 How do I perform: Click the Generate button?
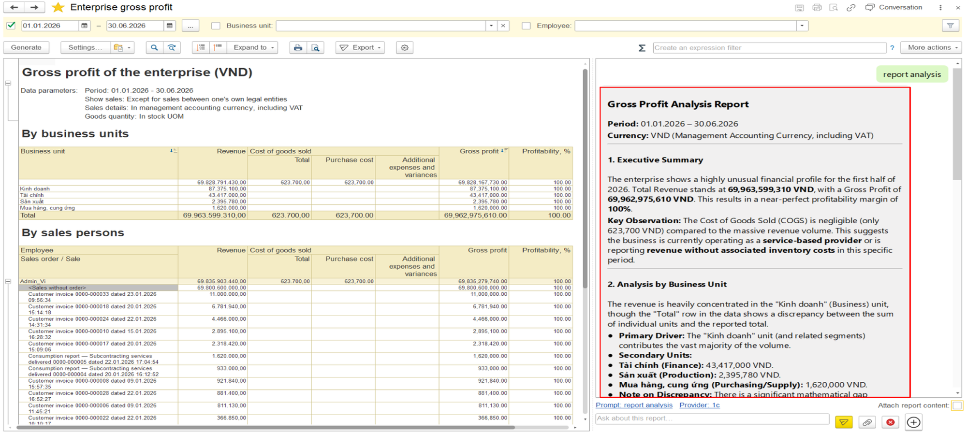click(x=26, y=47)
